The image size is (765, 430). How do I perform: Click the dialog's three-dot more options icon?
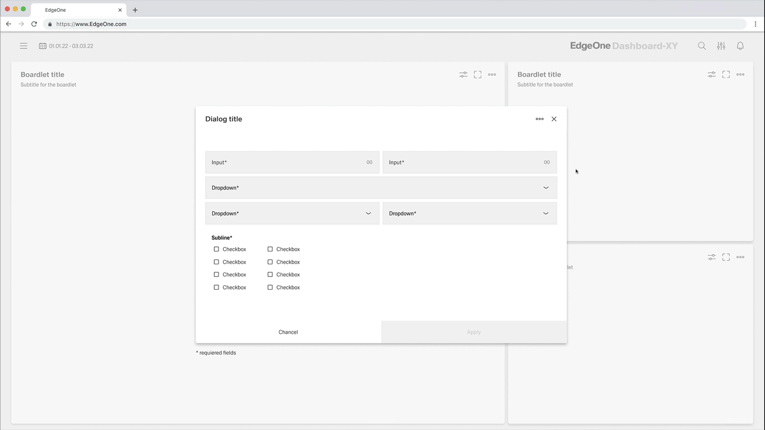(x=540, y=119)
